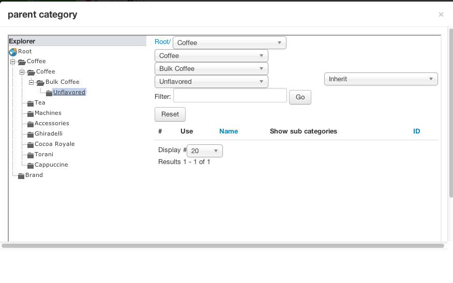Screen dimensions: 453x283
Task: Select Brand in the category tree
Action: [x=34, y=175]
